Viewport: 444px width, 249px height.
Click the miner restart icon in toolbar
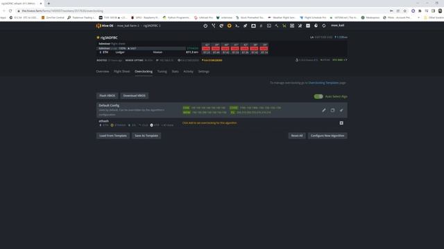(221, 26)
